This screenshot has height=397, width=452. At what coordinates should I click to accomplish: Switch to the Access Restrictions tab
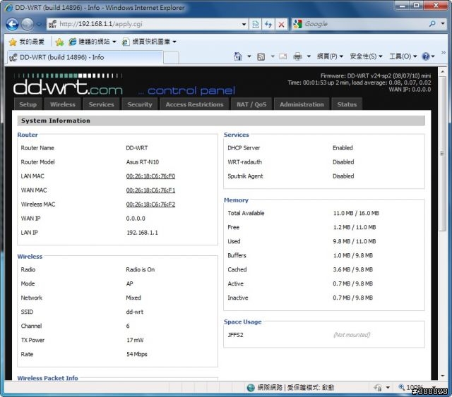coord(194,104)
